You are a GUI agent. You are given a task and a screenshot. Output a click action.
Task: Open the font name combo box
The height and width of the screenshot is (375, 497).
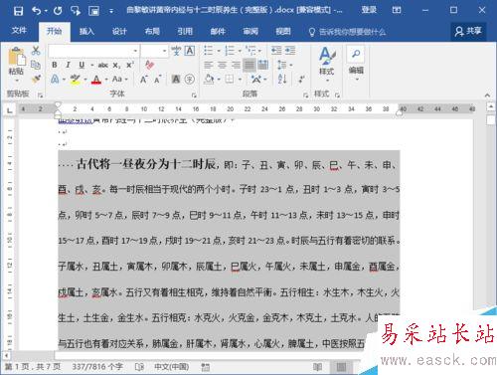pos(93,51)
